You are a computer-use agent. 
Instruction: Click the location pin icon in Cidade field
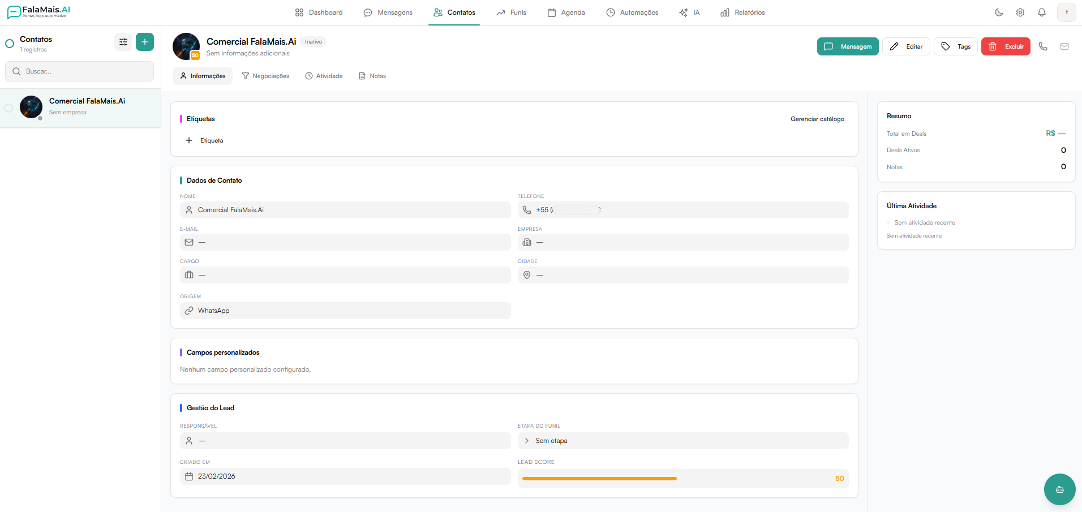click(527, 275)
